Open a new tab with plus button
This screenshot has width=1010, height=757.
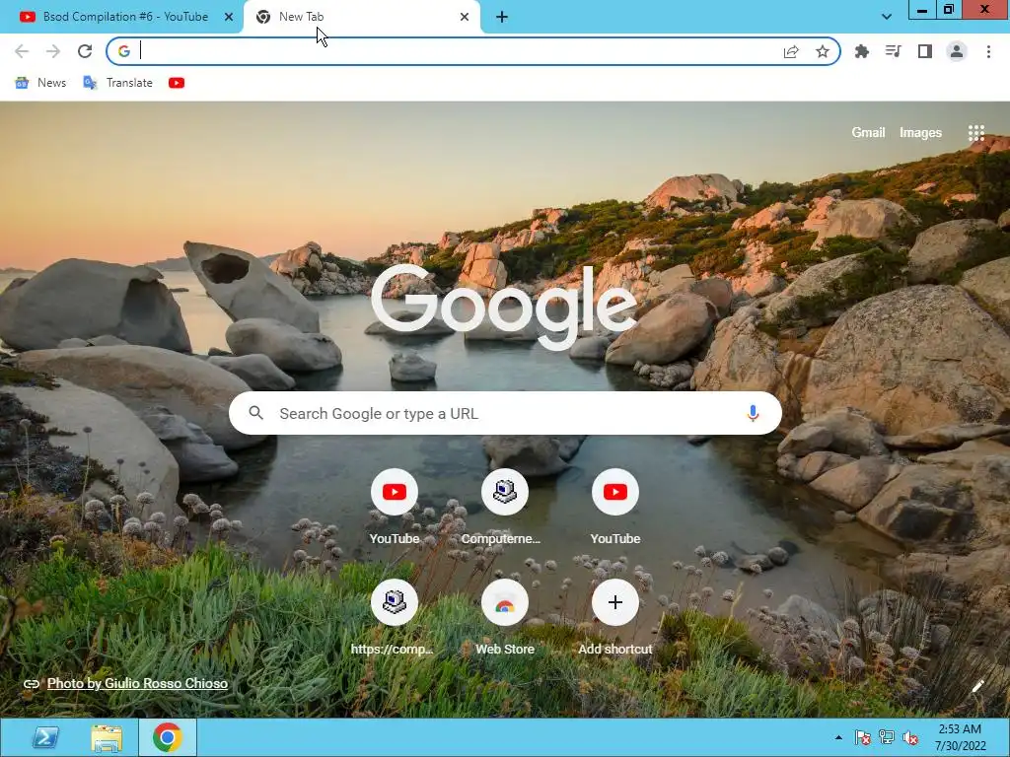[502, 18]
